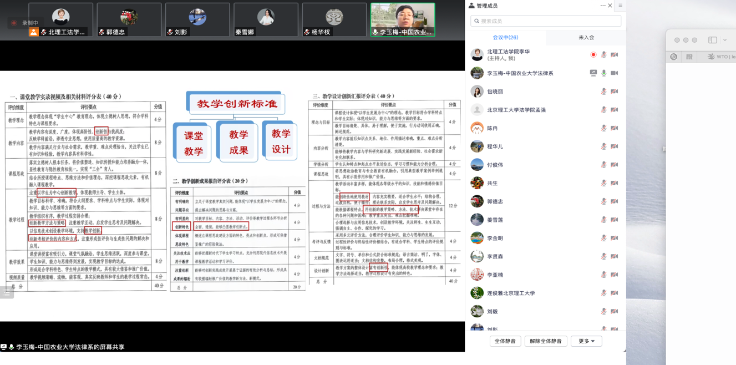Toggle microphone for 包晓丽

tap(603, 92)
